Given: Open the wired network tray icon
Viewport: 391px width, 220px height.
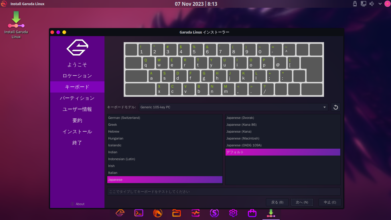Looking at the screenshot, I should point(364,4).
